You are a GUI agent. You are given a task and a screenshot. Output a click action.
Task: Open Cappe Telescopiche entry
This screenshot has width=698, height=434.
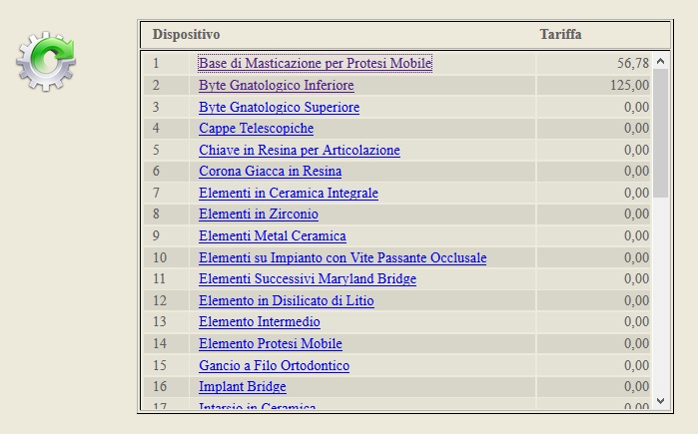pyautogui.click(x=257, y=128)
